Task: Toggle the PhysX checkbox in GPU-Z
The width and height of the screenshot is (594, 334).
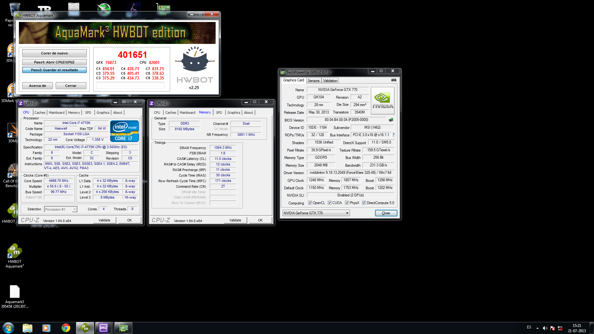Action: [x=347, y=203]
